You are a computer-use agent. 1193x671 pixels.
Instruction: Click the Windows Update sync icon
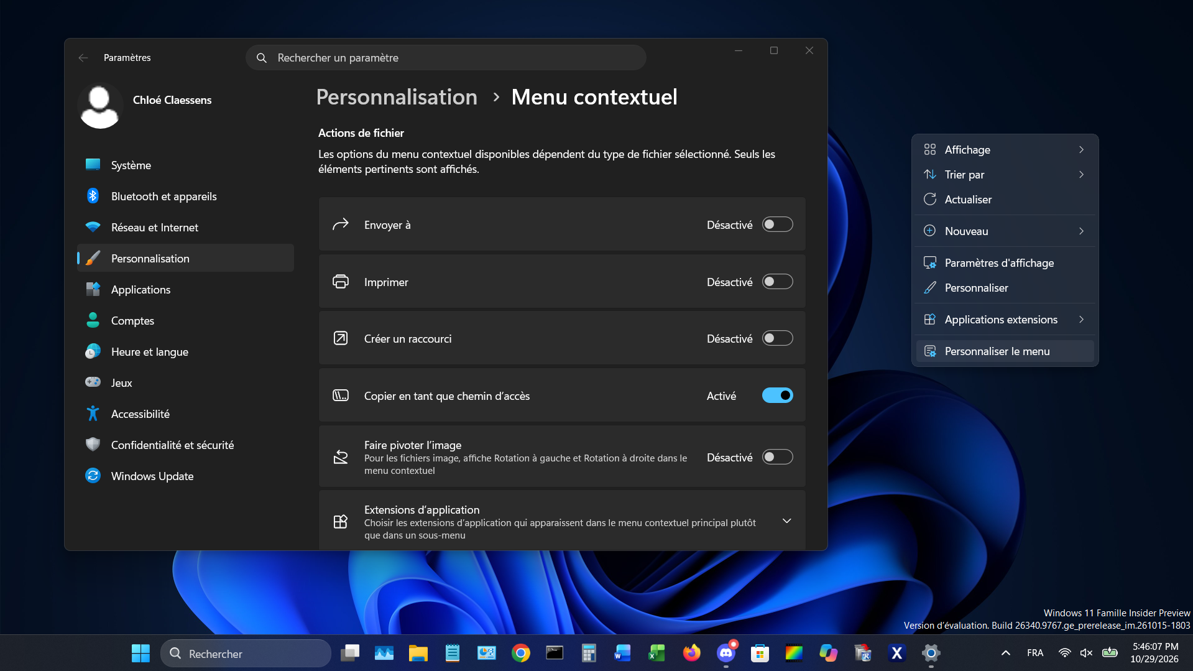[x=93, y=476]
